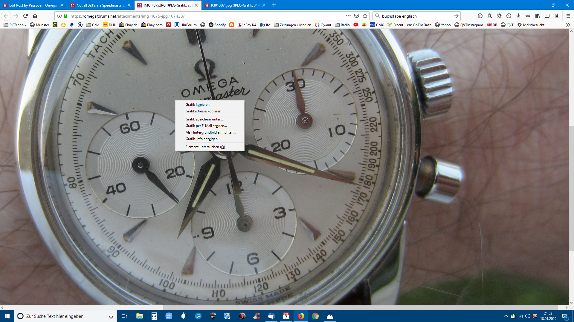The image size is (574, 322).
Task: Expand the PCTechnik bookmarks folder
Action: (15, 25)
